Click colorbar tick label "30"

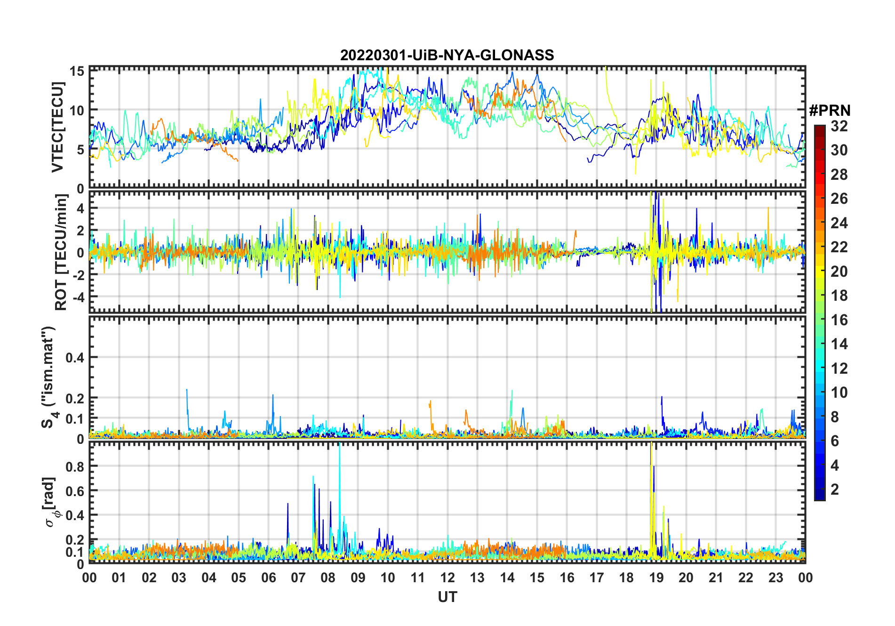[x=839, y=150]
